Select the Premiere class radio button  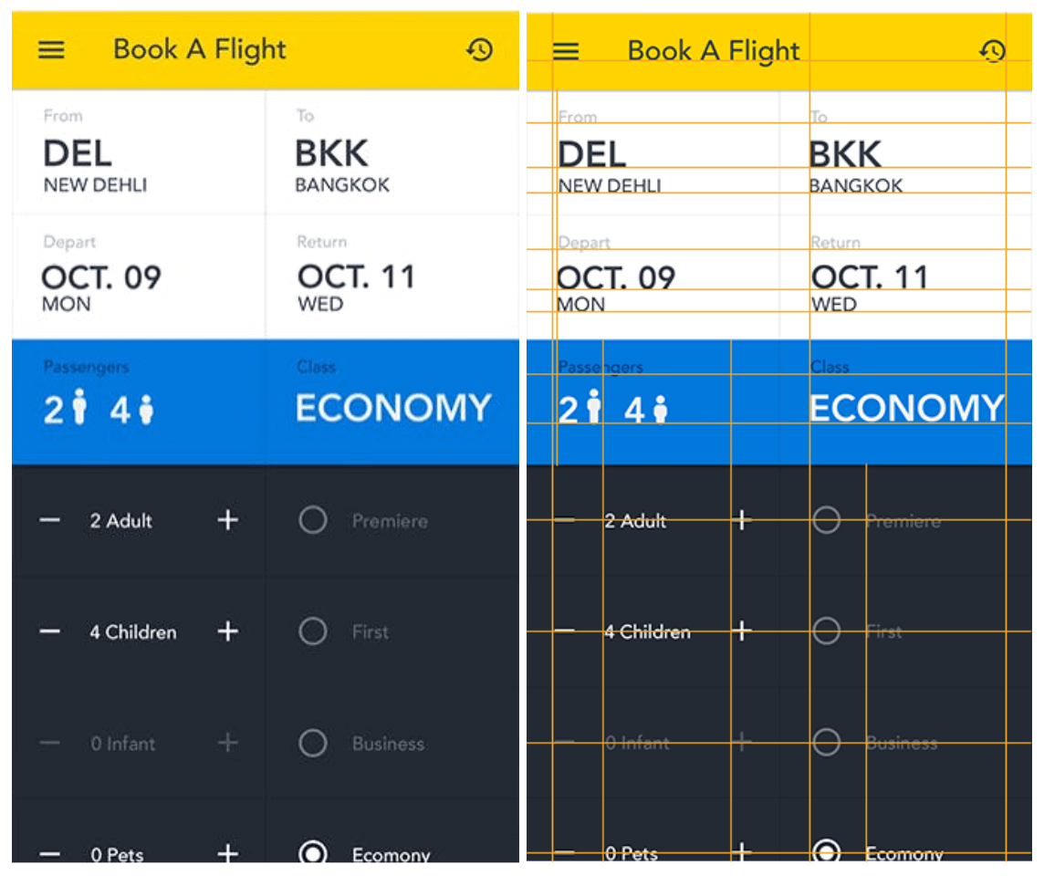(x=313, y=520)
